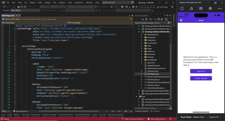Click the Change language button

point(201,78)
